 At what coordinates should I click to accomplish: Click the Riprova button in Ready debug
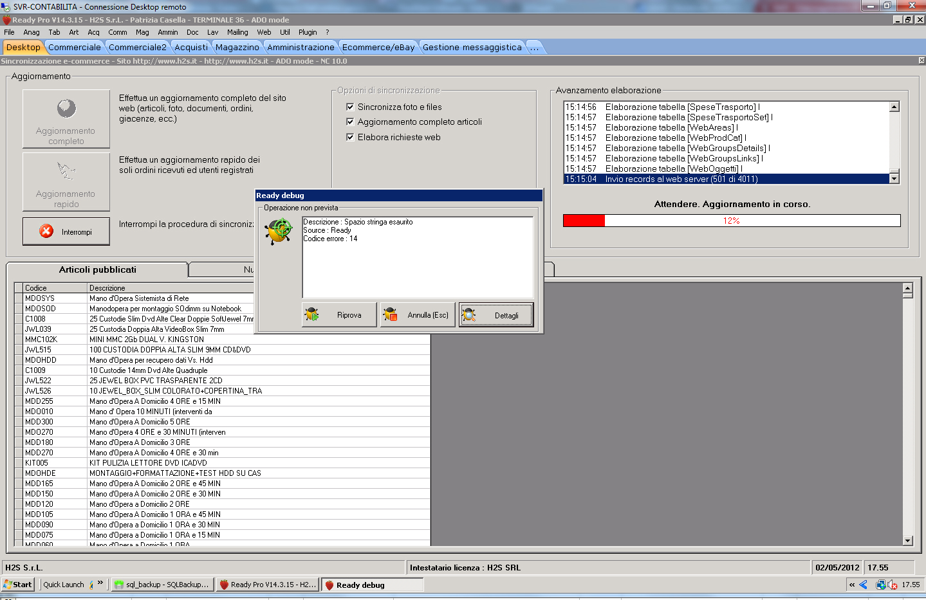point(339,315)
